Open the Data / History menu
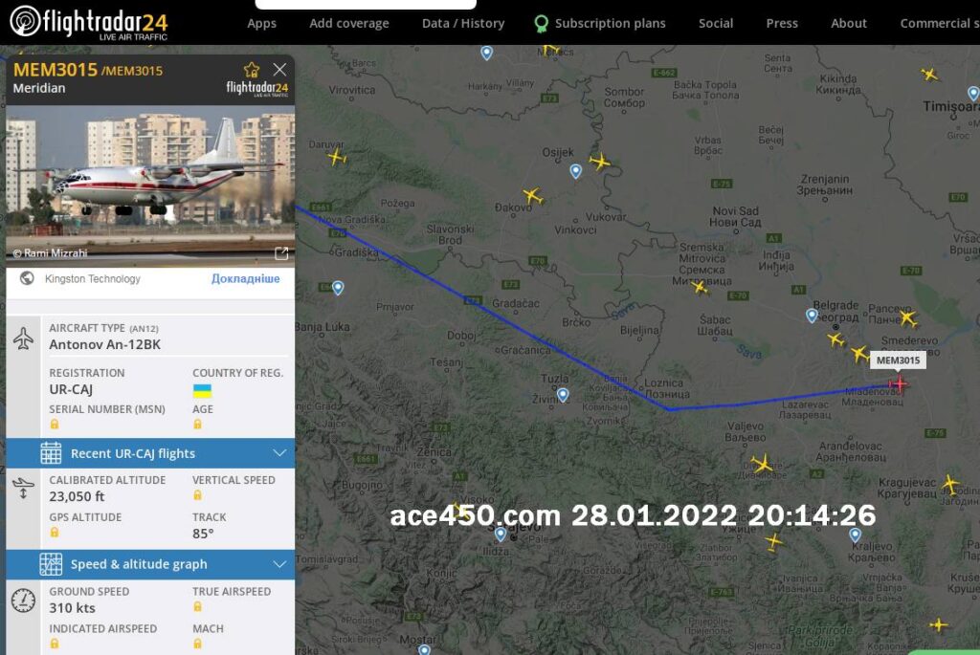 pos(463,23)
